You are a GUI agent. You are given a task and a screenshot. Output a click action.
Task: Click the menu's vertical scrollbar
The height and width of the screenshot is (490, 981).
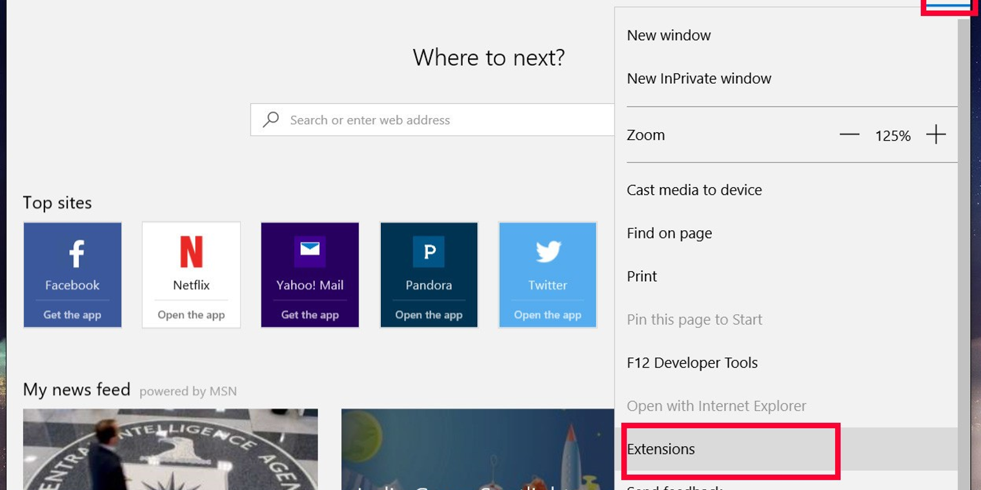[x=964, y=255]
